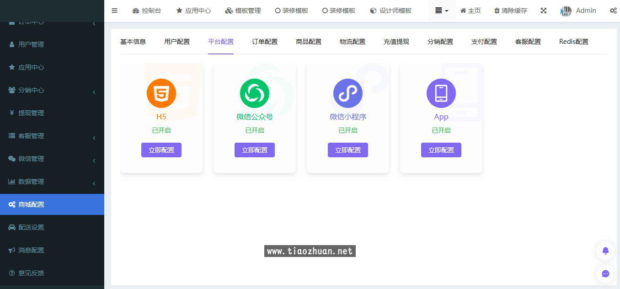Screen dimensions: 620x289
Task: Open the top bar list dropdown menu
Action: pos(441,11)
